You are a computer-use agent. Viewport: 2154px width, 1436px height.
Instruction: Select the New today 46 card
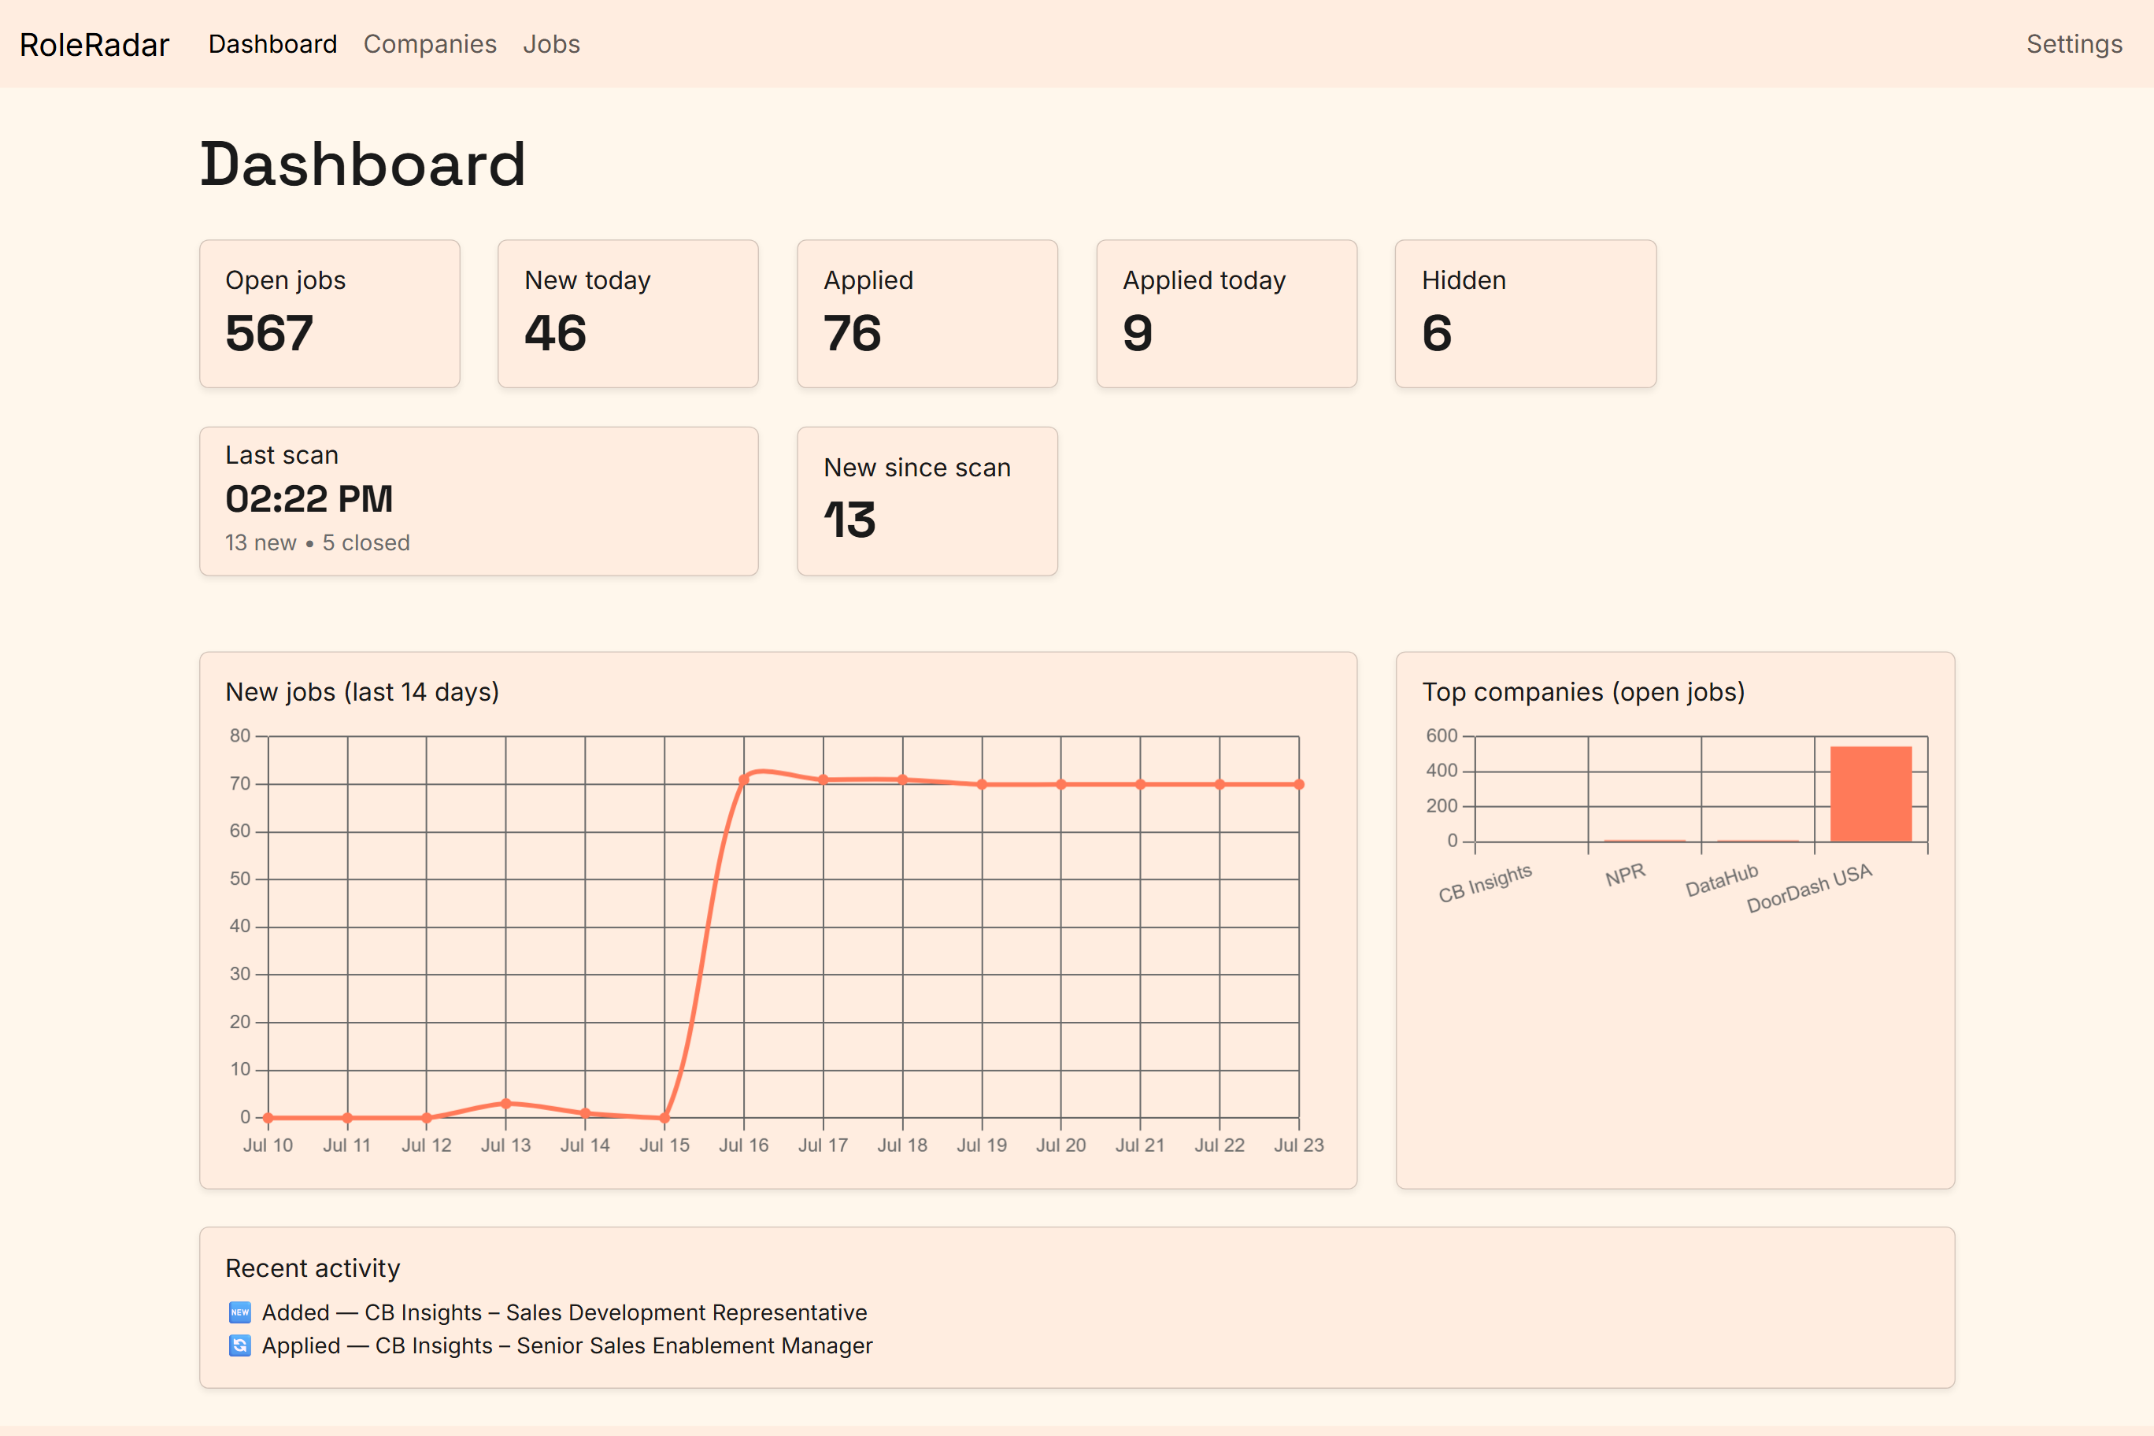point(628,314)
